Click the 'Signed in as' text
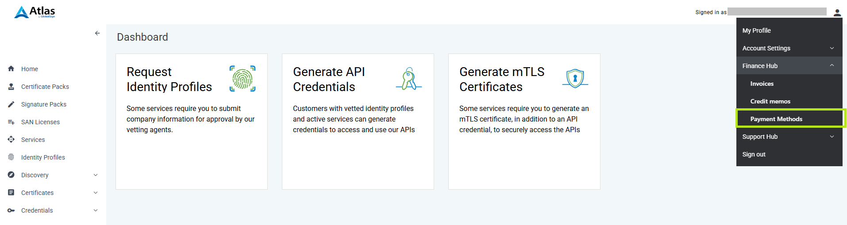The image size is (847, 225). pyautogui.click(x=711, y=12)
